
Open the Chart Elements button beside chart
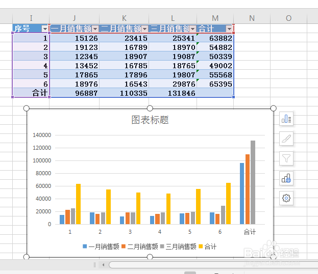286,119
